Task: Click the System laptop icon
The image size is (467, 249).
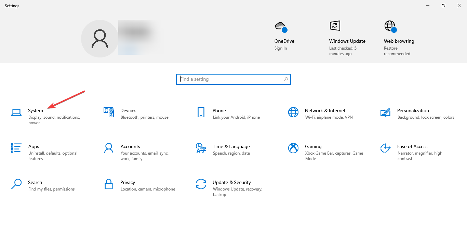Action: (x=16, y=112)
